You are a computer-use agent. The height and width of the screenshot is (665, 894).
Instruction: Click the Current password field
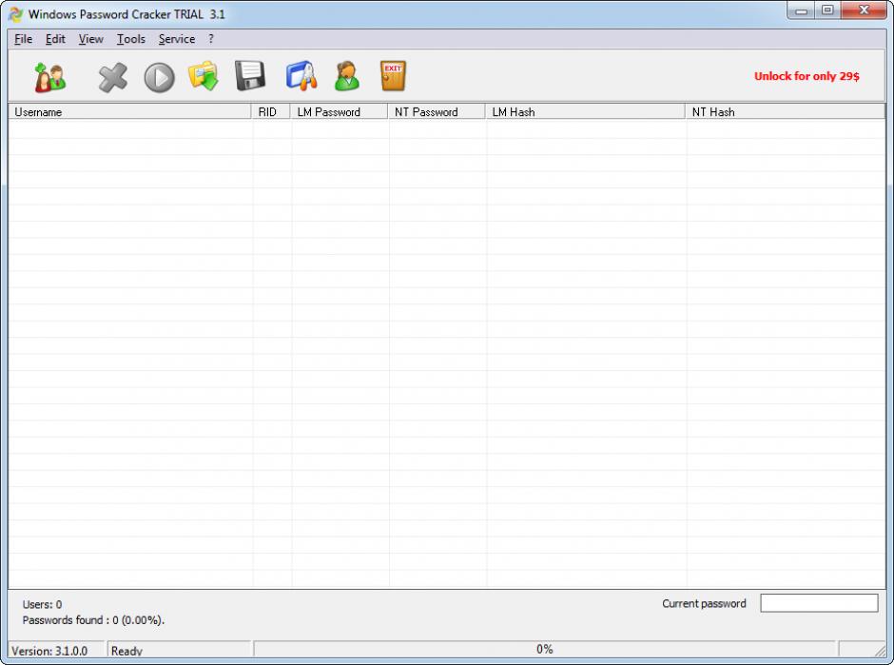(819, 603)
